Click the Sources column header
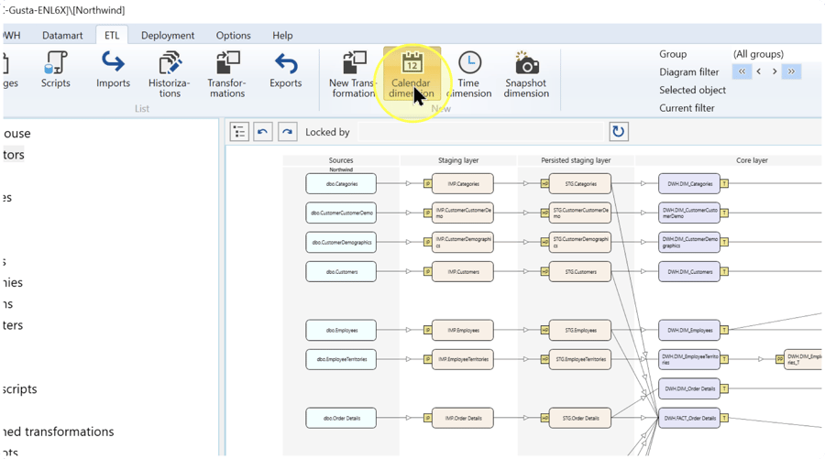This screenshot has height=459, width=825. coord(341,160)
